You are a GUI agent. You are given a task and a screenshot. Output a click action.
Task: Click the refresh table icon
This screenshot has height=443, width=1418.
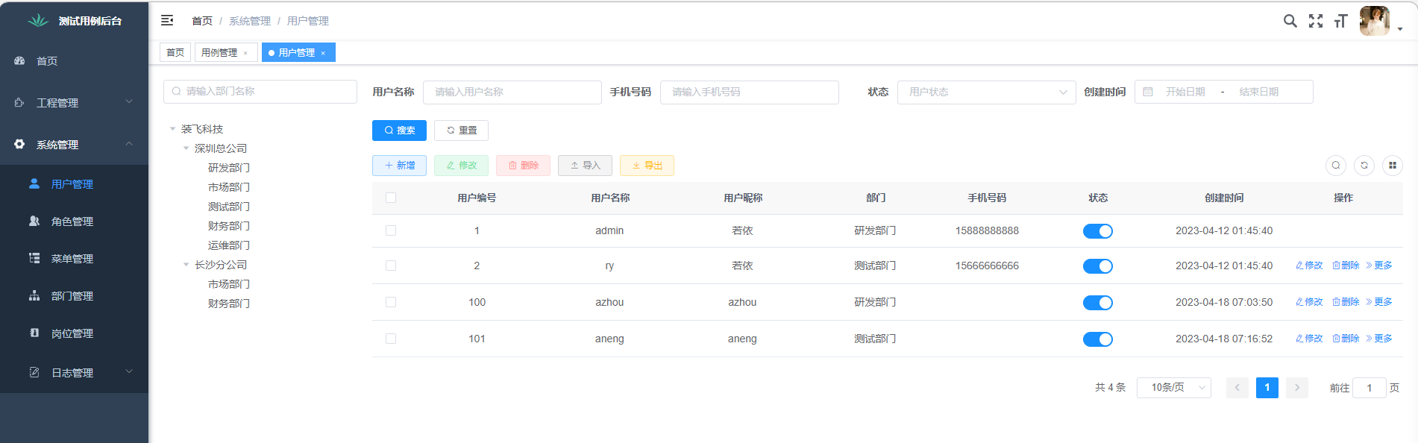1364,166
